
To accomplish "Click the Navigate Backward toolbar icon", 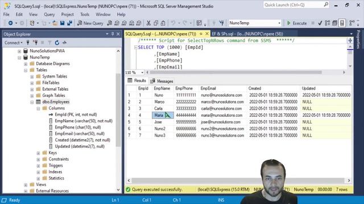I will pyautogui.click(x=10, y=23).
